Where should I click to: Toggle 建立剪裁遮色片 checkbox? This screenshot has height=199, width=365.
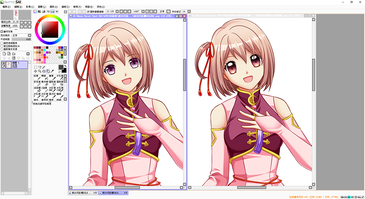click(2, 46)
